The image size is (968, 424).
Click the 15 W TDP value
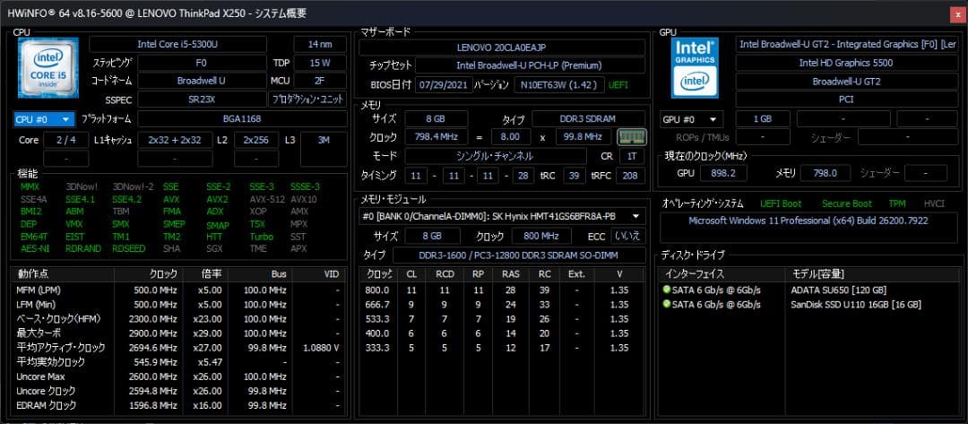(320, 63)
